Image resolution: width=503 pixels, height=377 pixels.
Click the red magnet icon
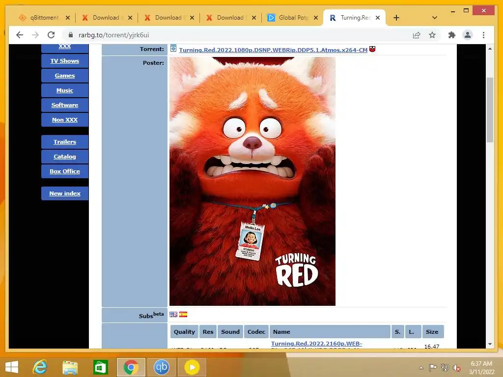click(372, 49)
